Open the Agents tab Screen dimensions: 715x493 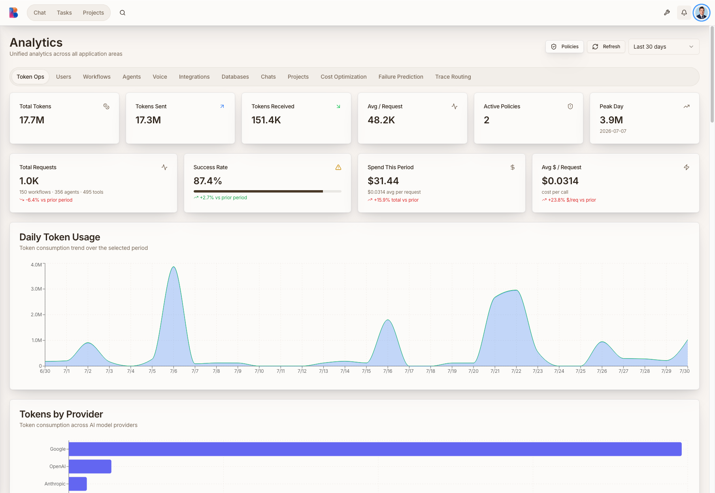(x=132, y=77)
